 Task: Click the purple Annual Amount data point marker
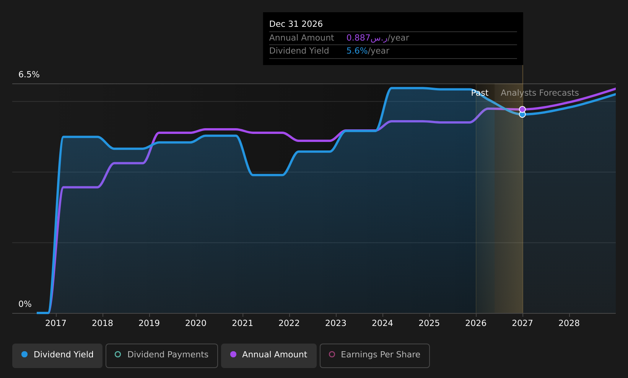coord(522,109)
